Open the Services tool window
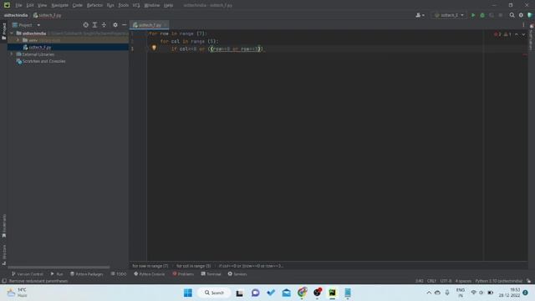 tap(237, 273)
